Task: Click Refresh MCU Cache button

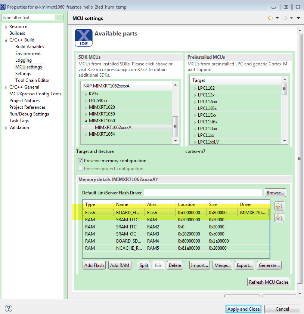Action: (269, 282)
